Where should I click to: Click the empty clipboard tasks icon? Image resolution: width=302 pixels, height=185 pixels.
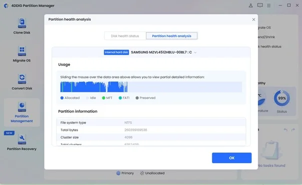tap(271, 150)
